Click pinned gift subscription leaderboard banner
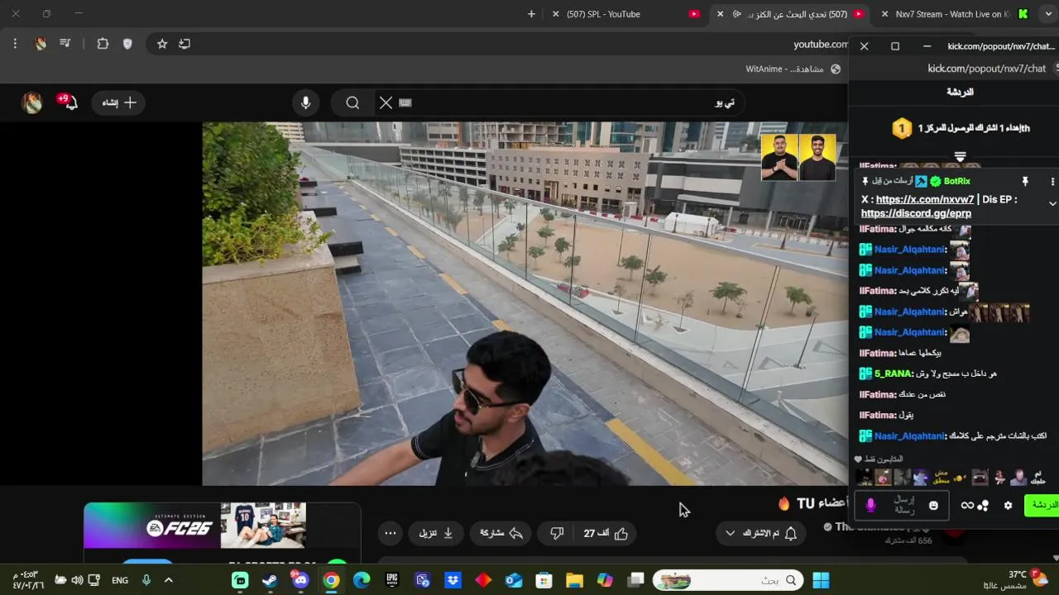This screenshot has height=595, width=1059. [x=960, y=128]
